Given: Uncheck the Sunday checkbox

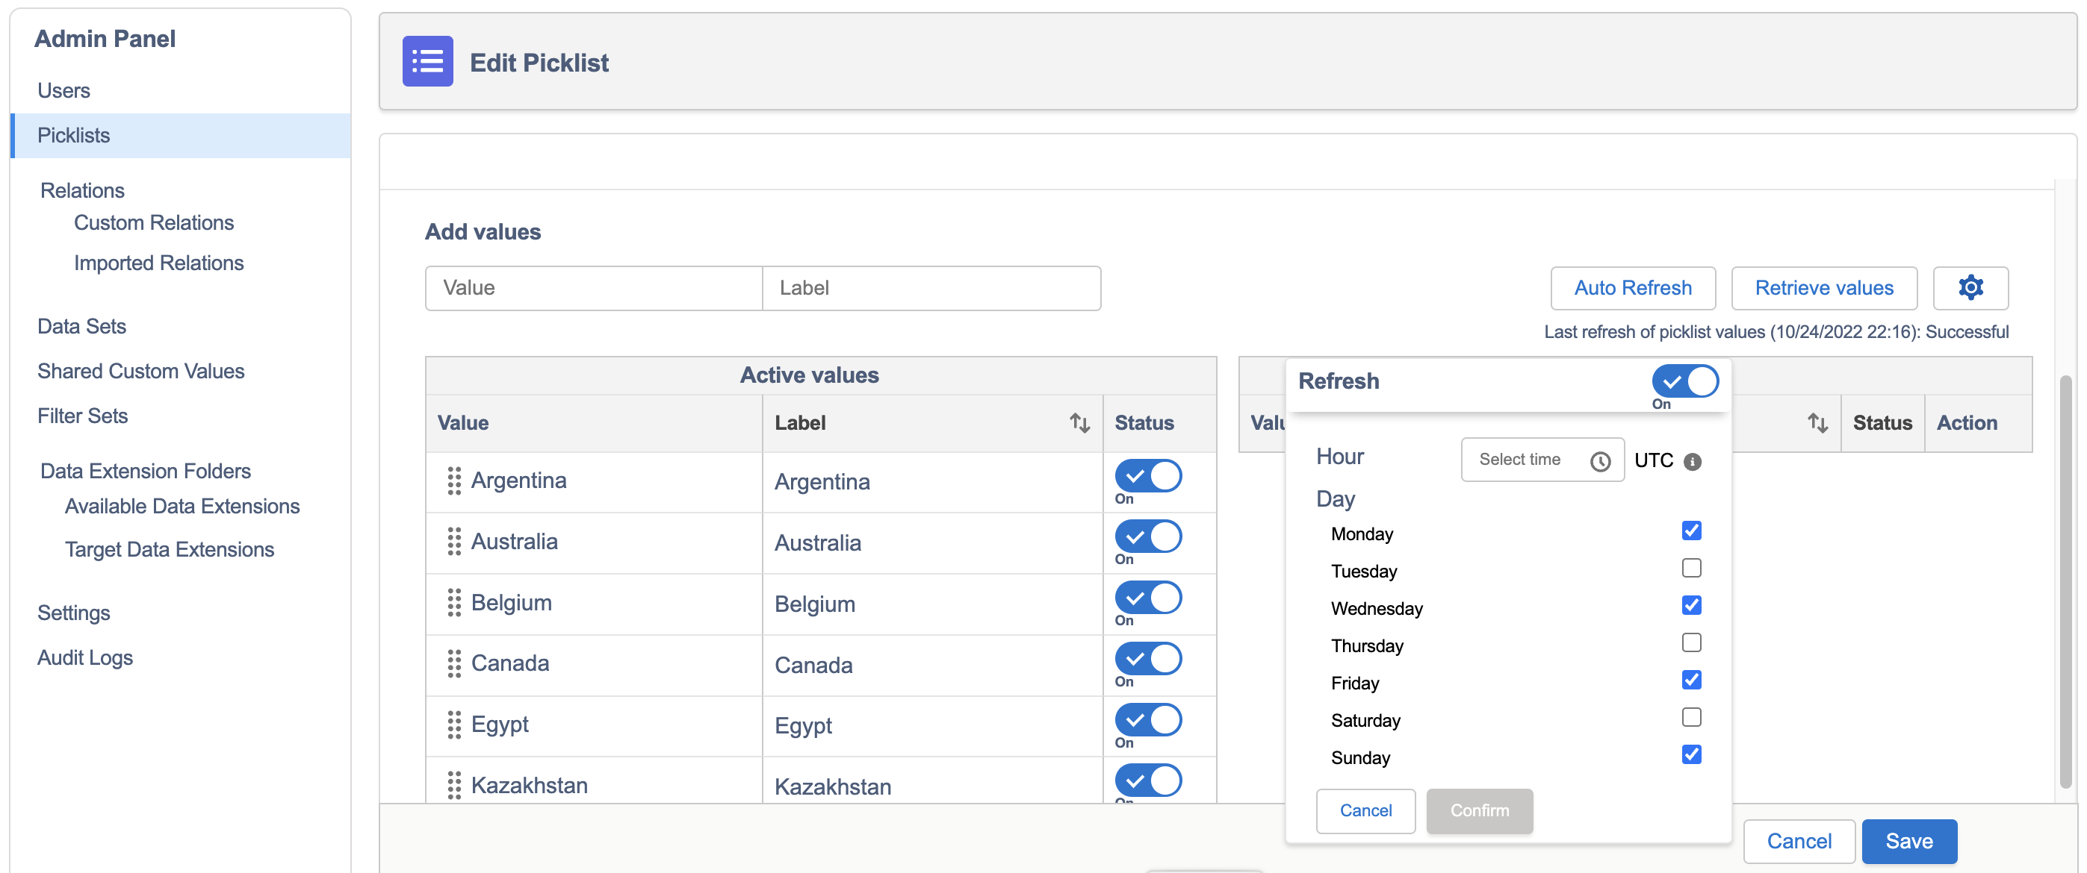Looking at the screenshot, I should point(1691,754).
